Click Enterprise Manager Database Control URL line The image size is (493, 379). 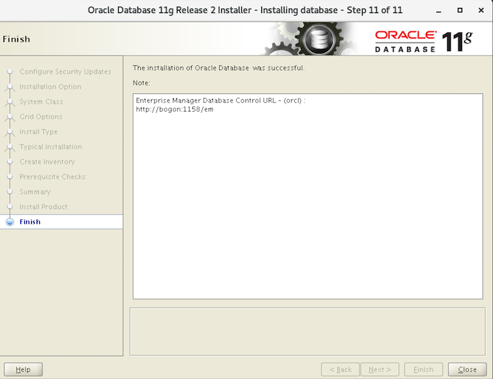[x=220, y=100]
